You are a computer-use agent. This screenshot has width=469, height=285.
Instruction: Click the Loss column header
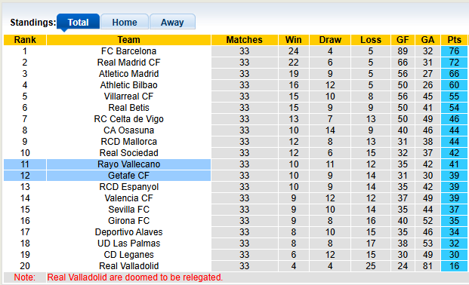pos(371,40)
